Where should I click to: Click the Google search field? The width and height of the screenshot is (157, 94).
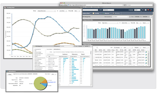coord(139,5)
